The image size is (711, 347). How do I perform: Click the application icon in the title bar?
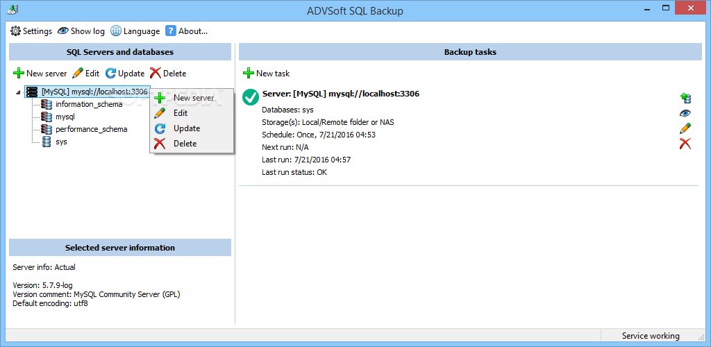pyautogui.click(x=12, y=10)
